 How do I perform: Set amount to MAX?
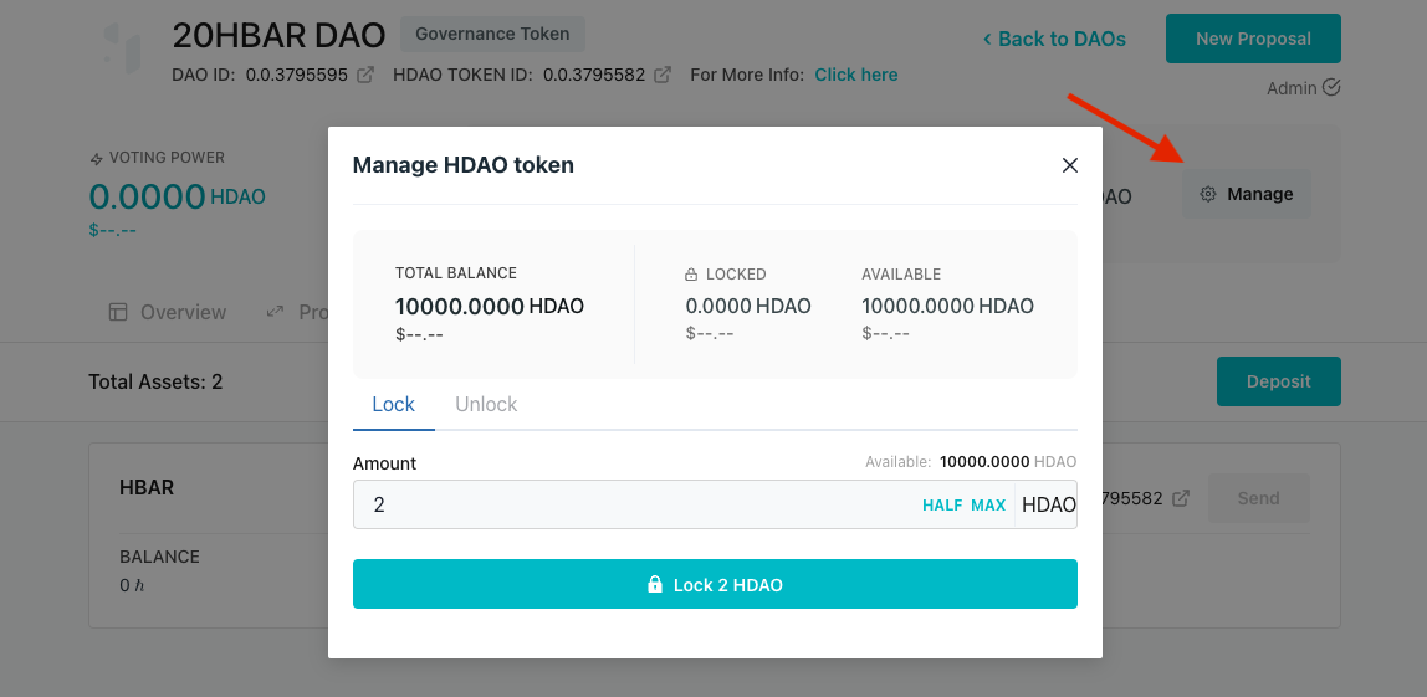988,505
